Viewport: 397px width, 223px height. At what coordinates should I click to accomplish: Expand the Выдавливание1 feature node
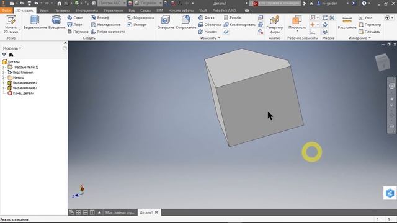(x=4, y=82)
